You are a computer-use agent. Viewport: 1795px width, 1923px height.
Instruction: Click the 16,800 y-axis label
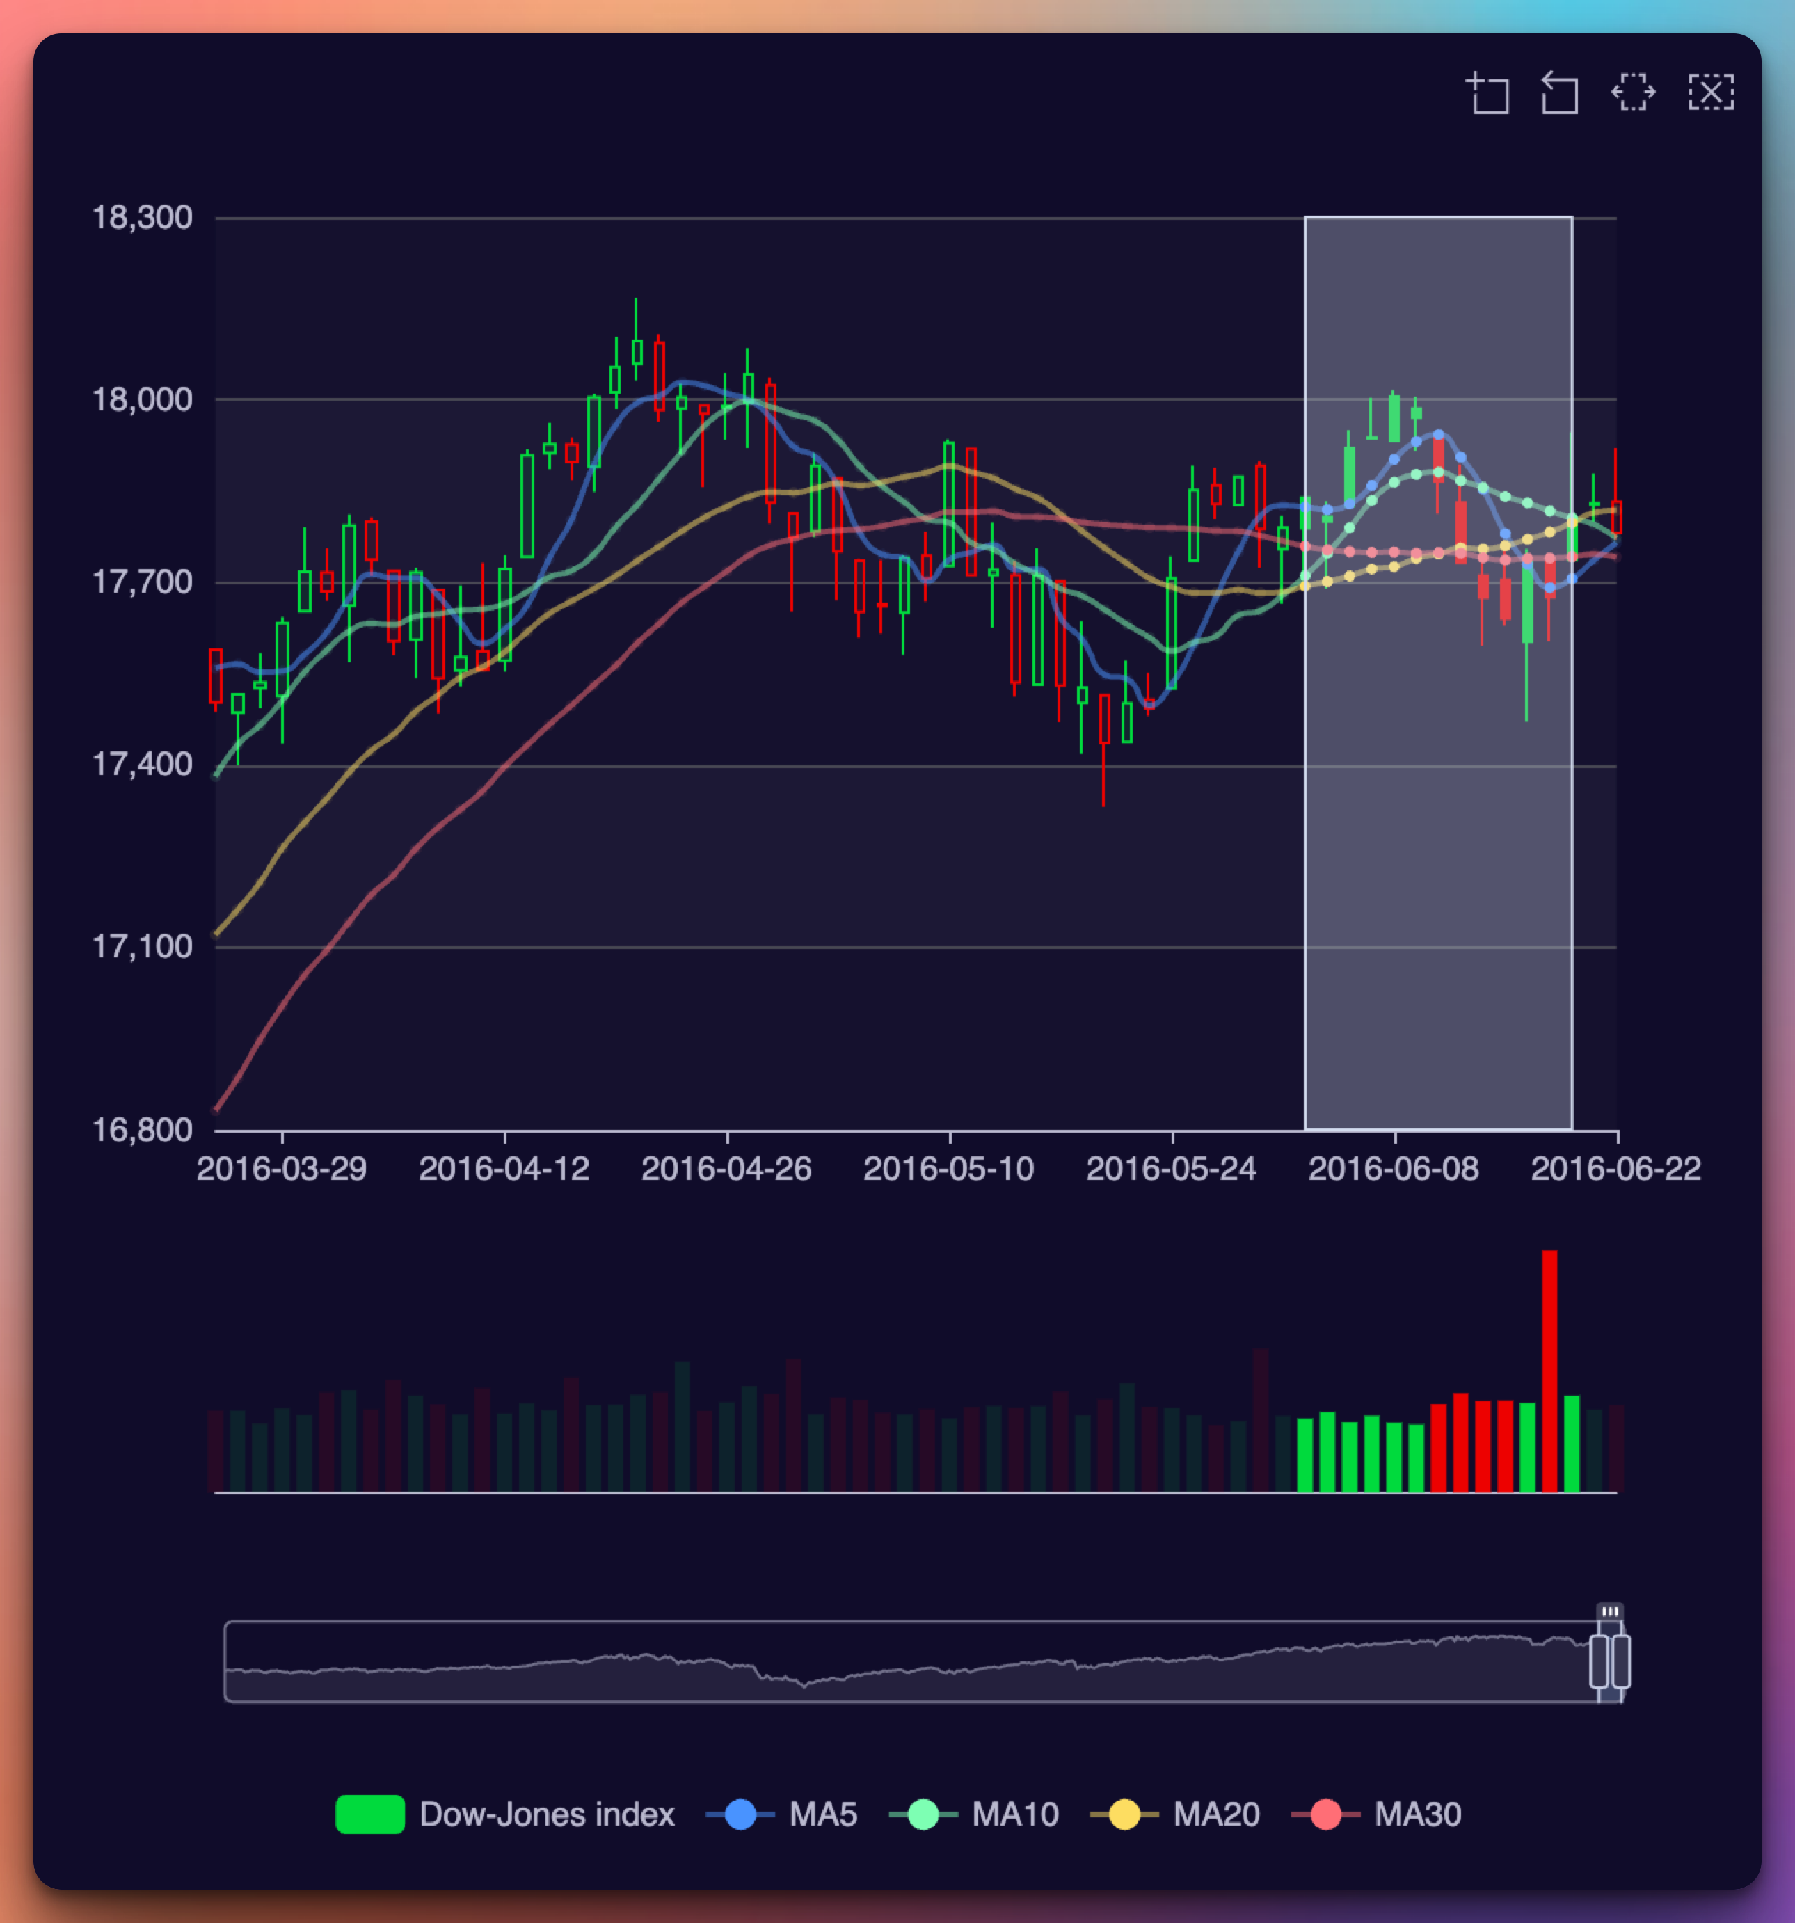pos(142,1130)
